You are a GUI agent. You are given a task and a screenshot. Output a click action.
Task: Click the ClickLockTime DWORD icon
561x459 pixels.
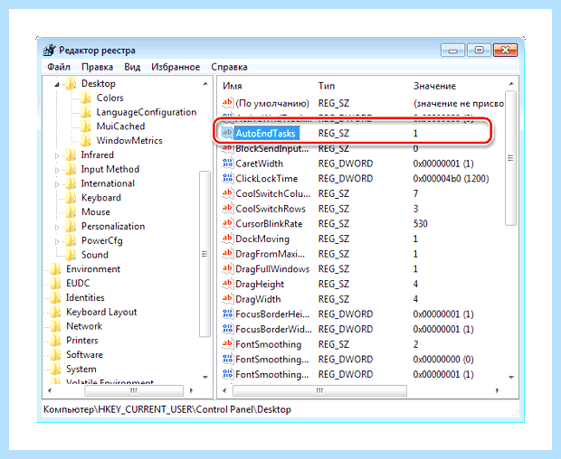coord(227,178)
